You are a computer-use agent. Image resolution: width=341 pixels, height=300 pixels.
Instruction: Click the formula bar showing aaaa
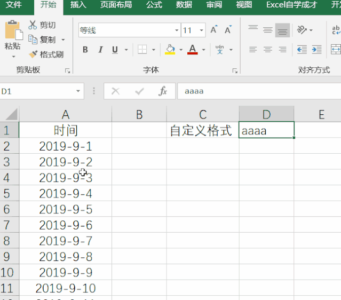pos(259,91)
